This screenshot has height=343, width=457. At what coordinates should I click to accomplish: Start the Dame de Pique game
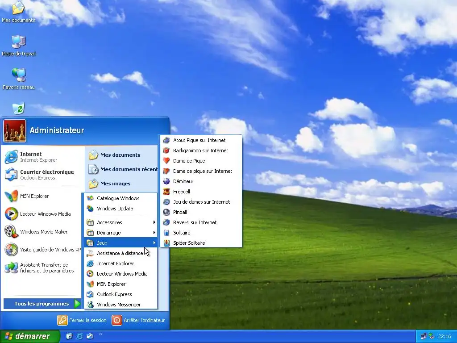pos(201,161)
